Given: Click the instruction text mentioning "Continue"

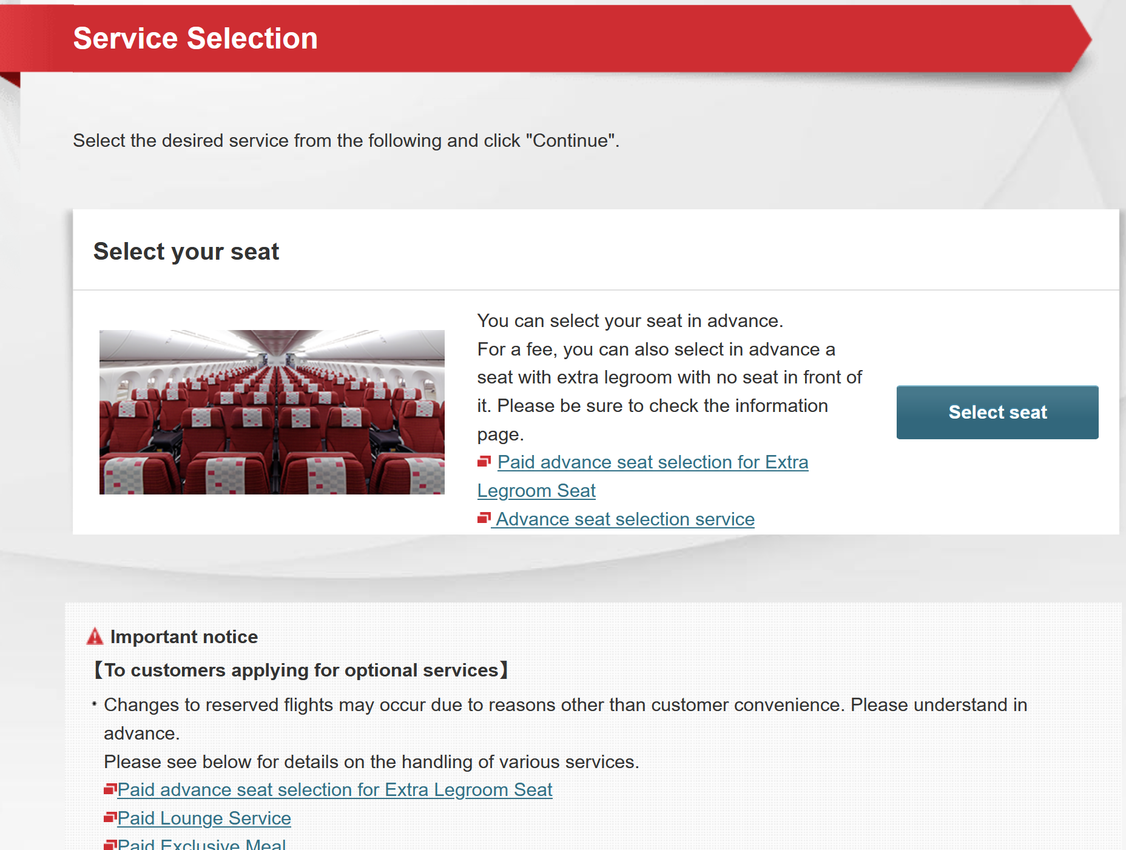Looking at the screenshot, I should tap(346, 140).
